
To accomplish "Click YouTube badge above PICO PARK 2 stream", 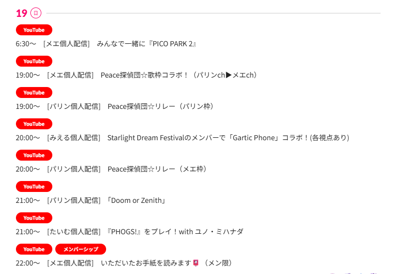I will (34, 30).
